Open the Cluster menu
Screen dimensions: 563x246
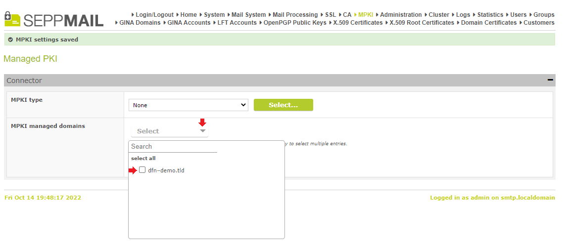click(439, 15)
